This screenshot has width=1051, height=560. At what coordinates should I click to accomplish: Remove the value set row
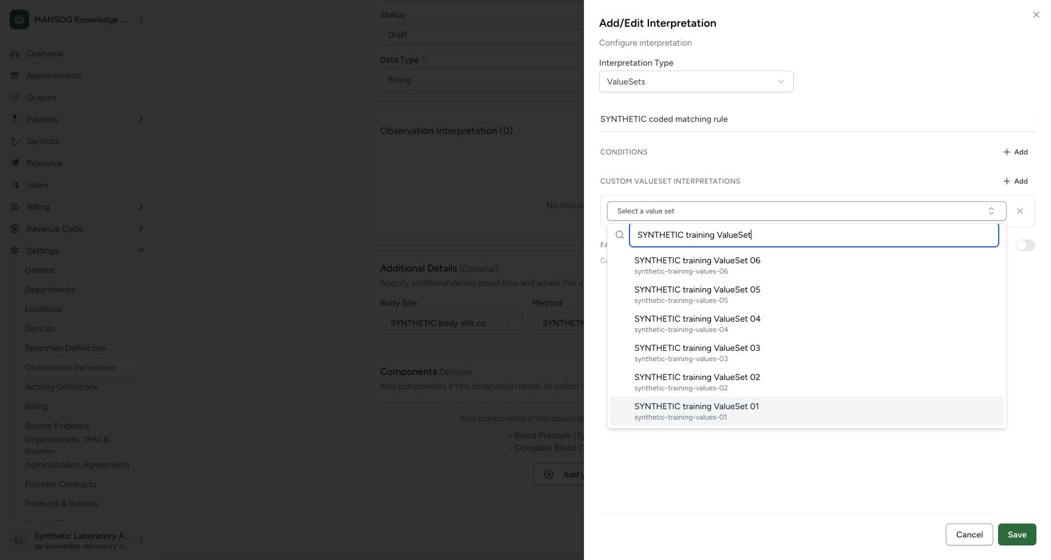[1020, 211]
